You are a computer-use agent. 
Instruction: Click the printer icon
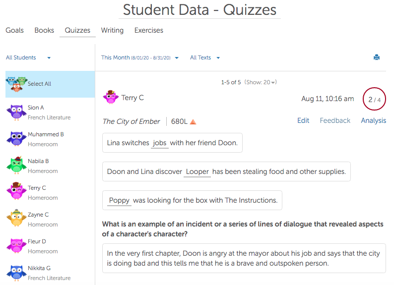tap(377, 57)
